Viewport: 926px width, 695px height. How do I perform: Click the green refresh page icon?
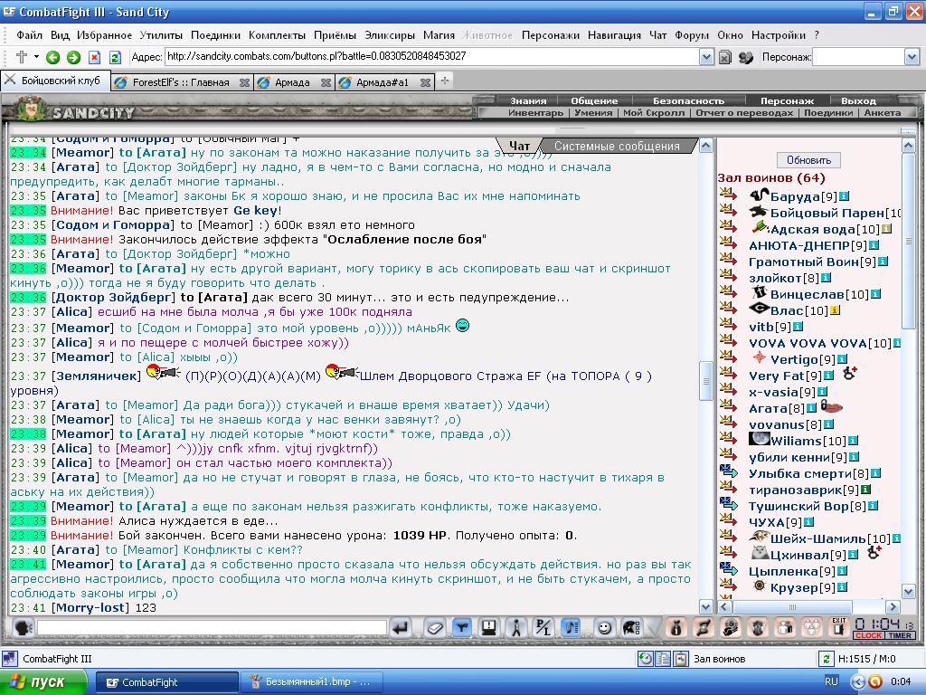click(115, 57)
